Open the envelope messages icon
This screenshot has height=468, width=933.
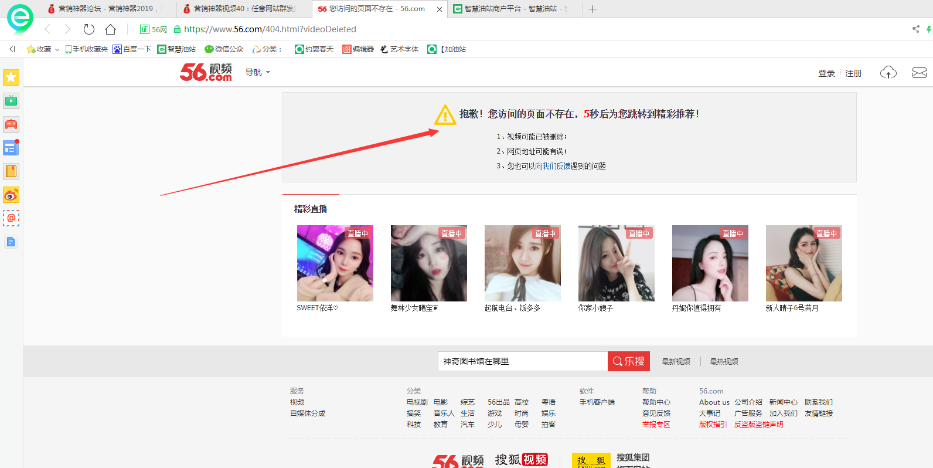[x=919, y=73]
